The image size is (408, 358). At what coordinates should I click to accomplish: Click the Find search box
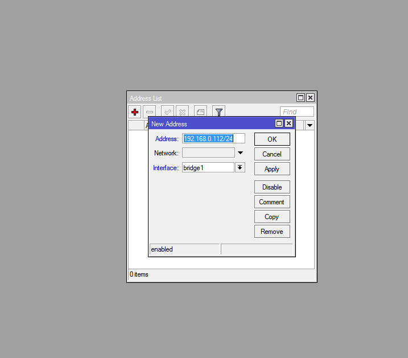pos(297,112)
